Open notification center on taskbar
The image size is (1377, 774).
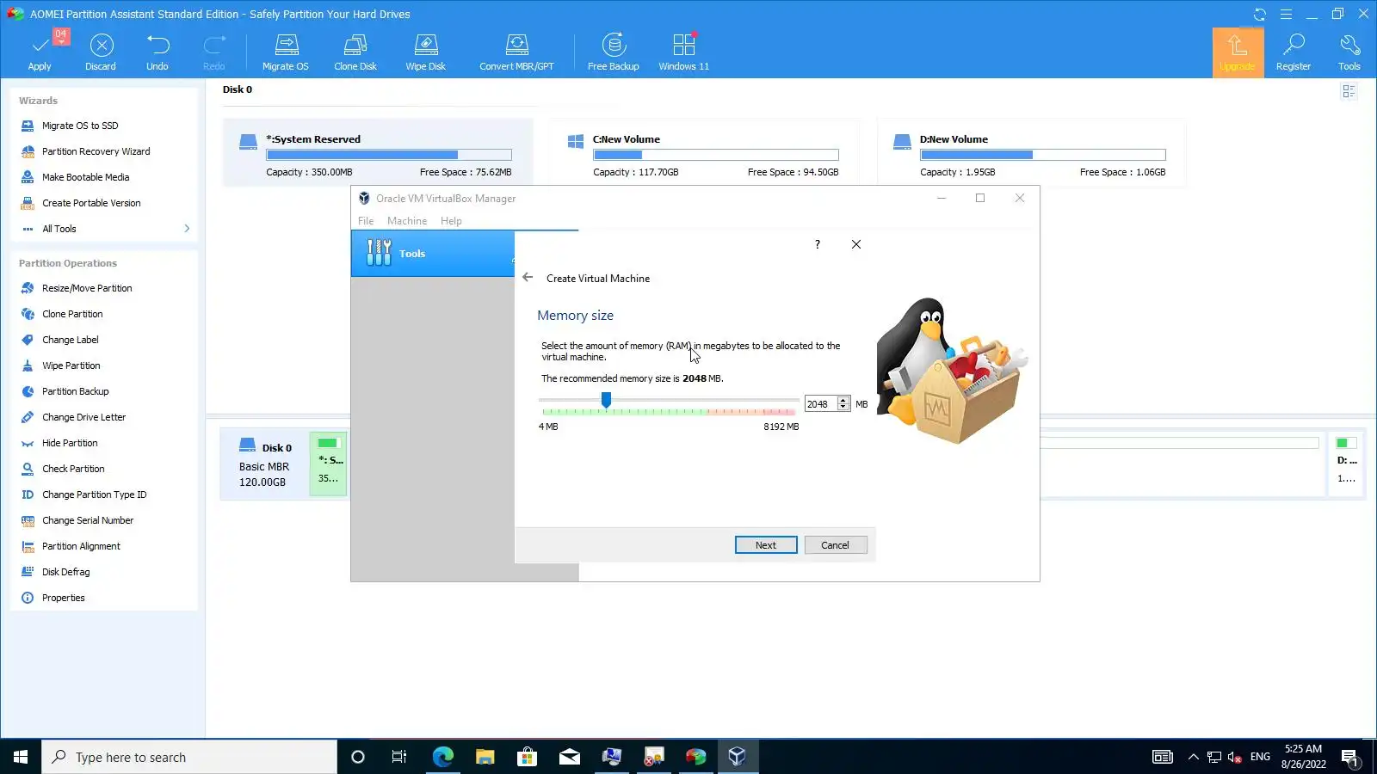click(1349, 758)
